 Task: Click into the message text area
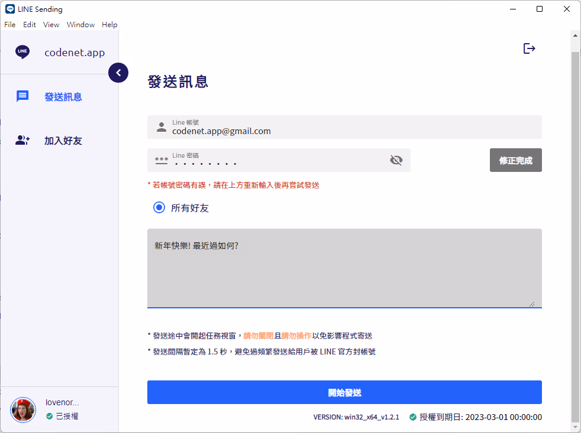click(344, 268)
